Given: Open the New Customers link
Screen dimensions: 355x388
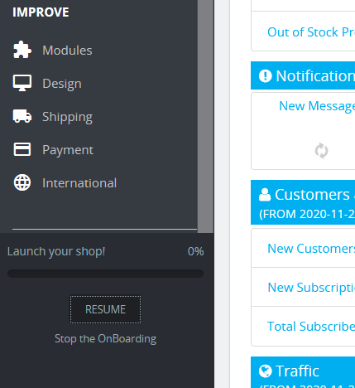Looking at the screenshot, I should pos(311,249).
